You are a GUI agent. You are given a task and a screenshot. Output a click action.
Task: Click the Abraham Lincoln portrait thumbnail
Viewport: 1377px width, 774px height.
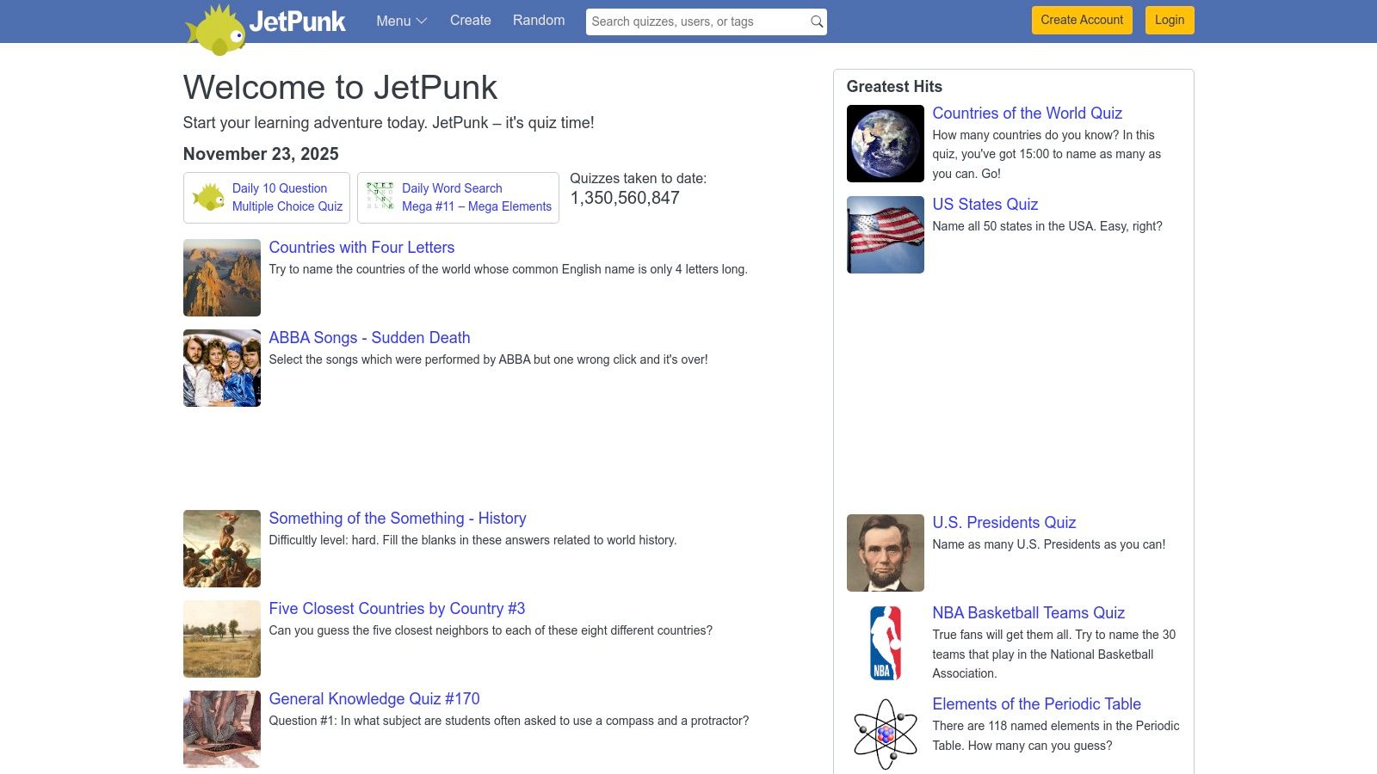(884, 552)
